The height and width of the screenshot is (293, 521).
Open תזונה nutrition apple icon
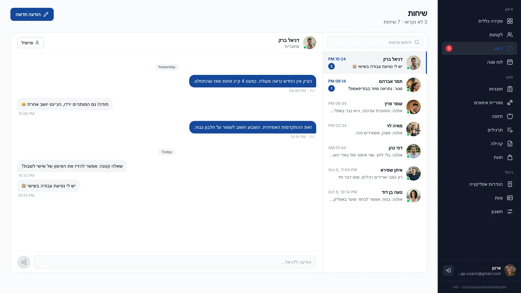click(510, 117)
